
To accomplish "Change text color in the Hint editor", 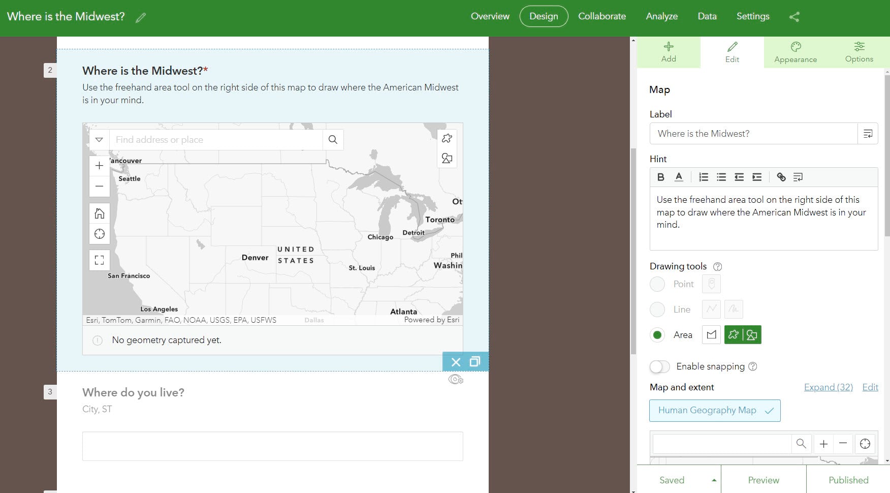I will (x=679, y=177).
